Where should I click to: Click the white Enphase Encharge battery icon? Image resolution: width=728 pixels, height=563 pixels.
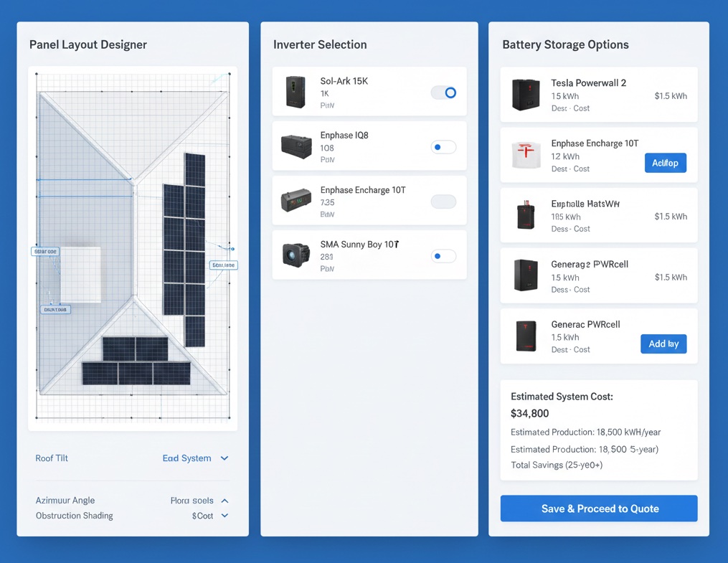tap(526, 155)
